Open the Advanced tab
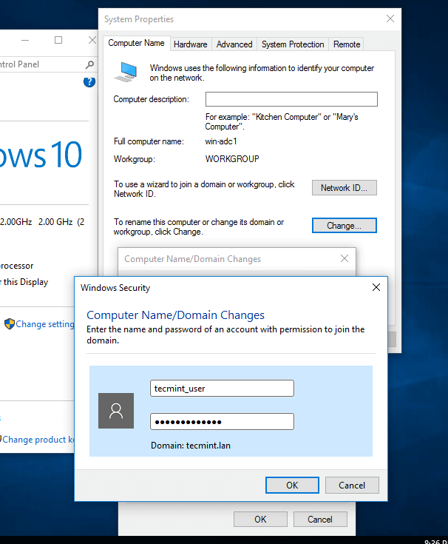 234,44
